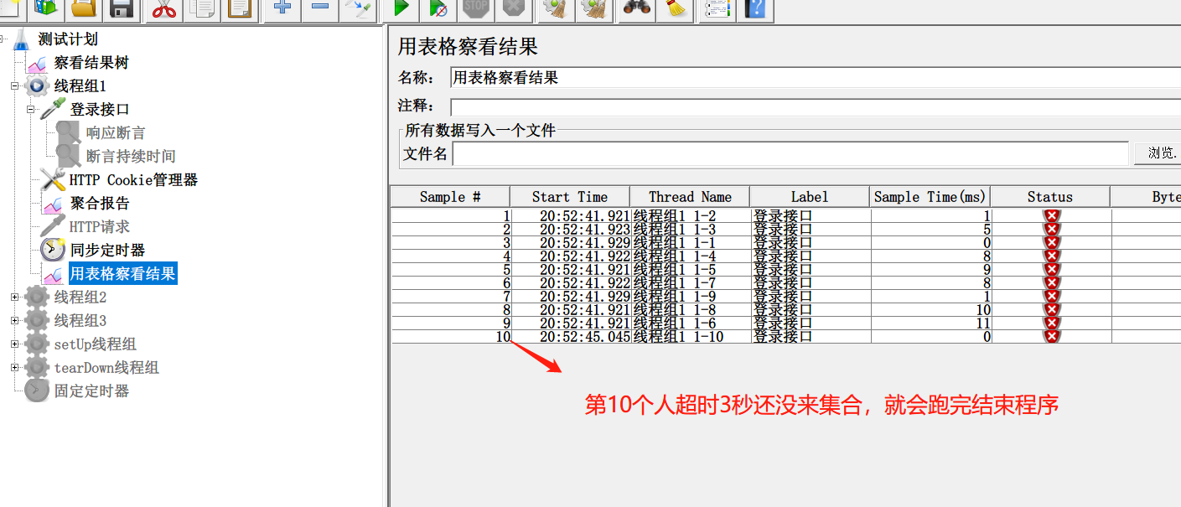Clear results with single gear-broom icon

coord(557,9)
